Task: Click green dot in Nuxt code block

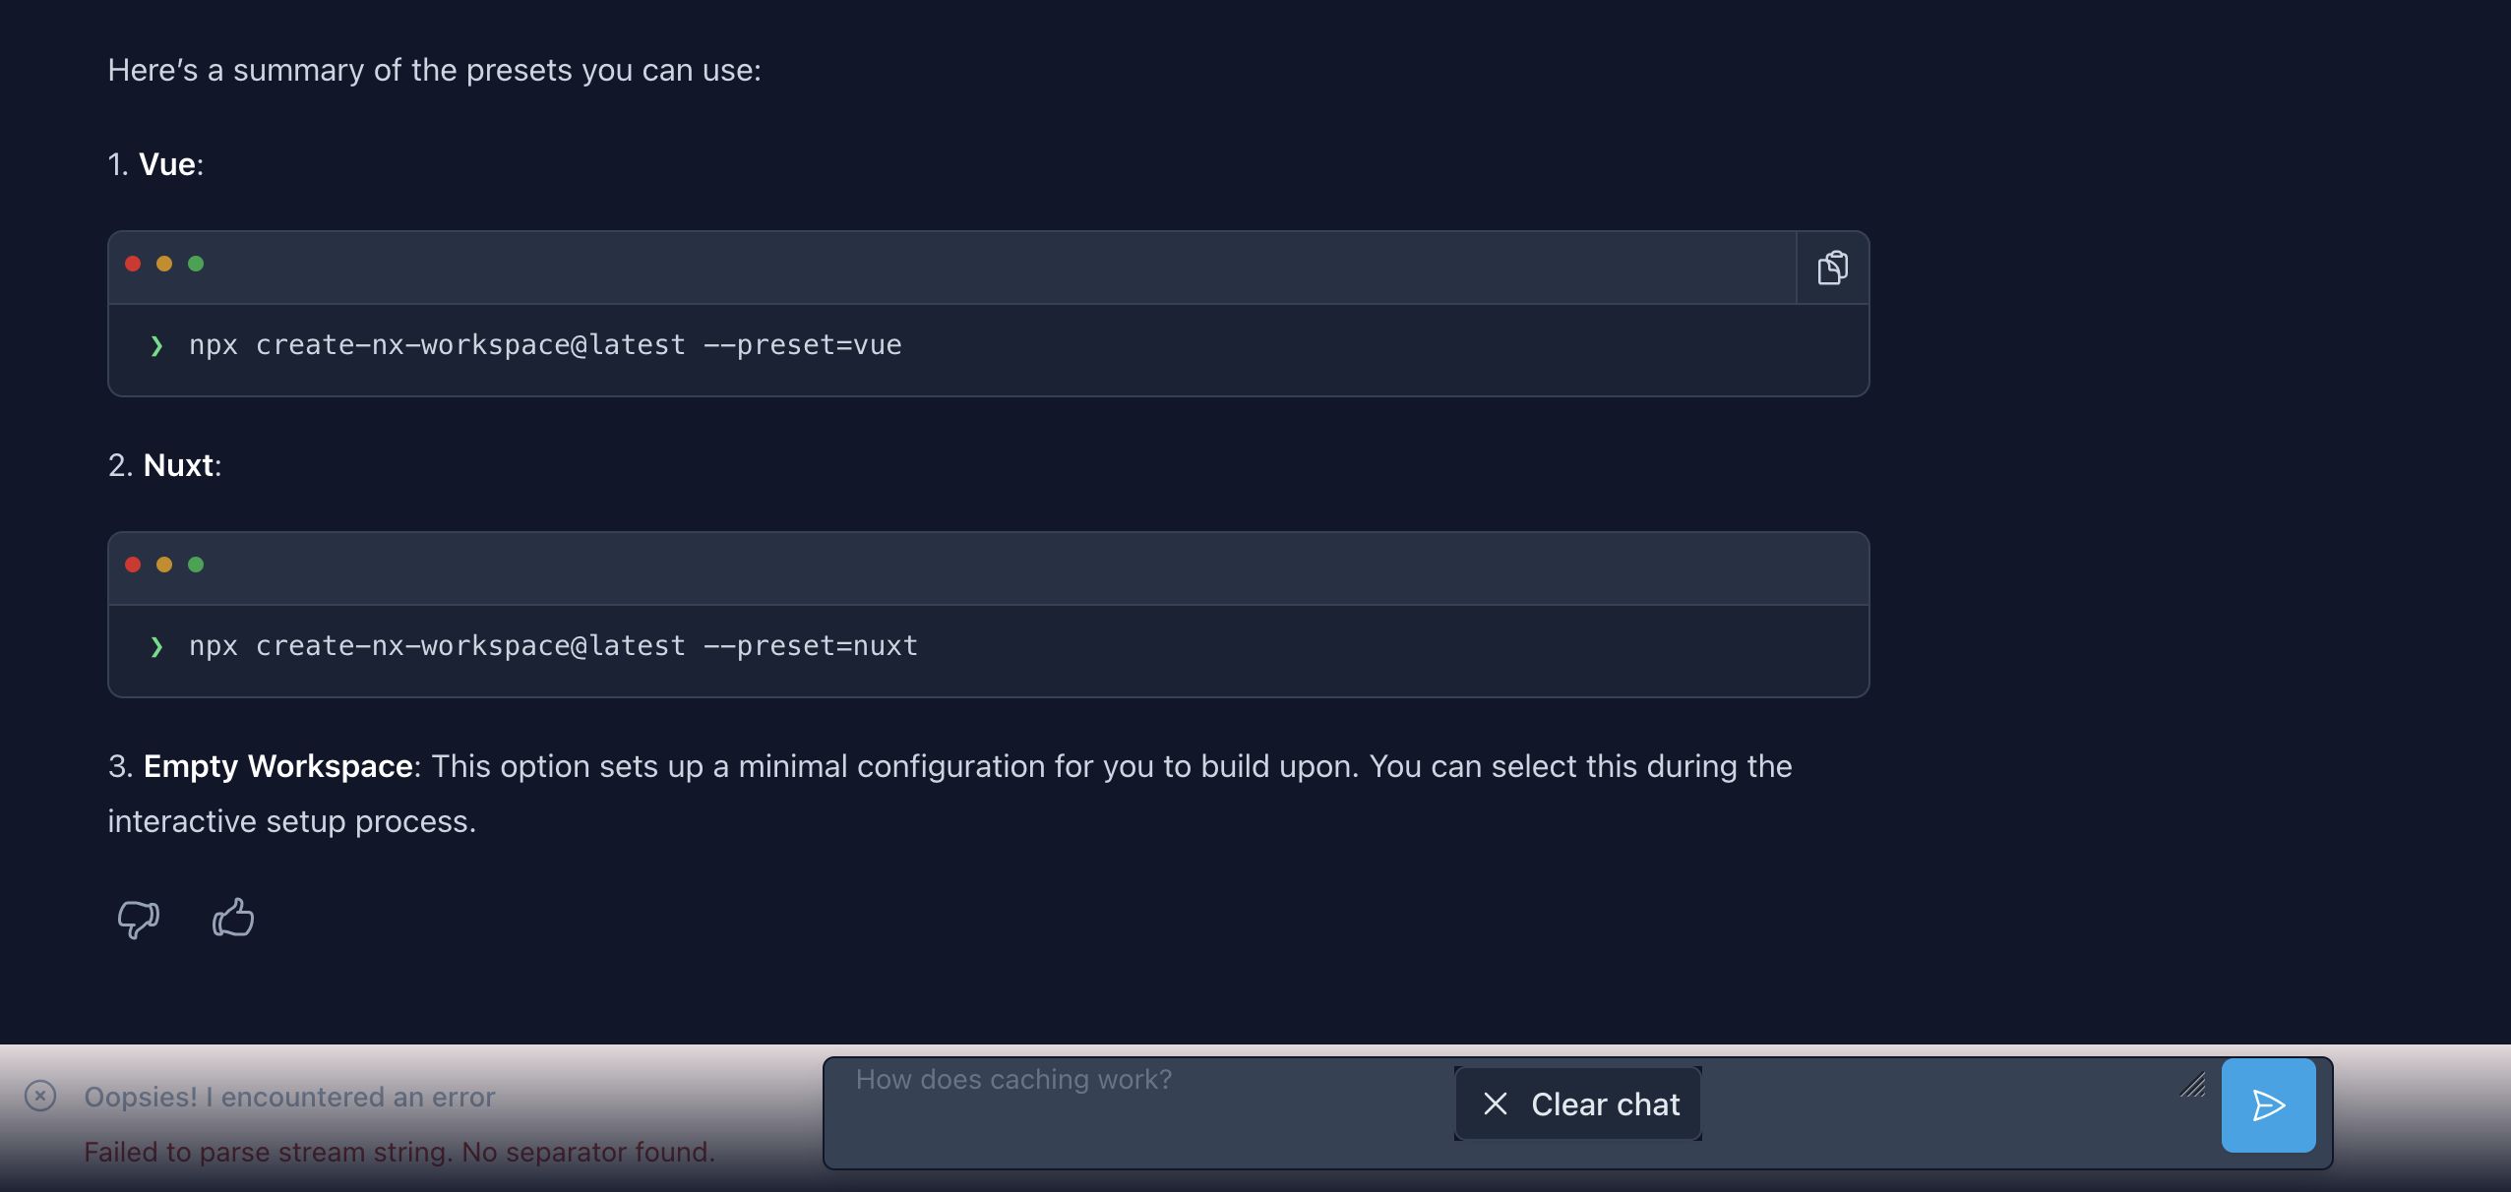Action: (196, 565)
